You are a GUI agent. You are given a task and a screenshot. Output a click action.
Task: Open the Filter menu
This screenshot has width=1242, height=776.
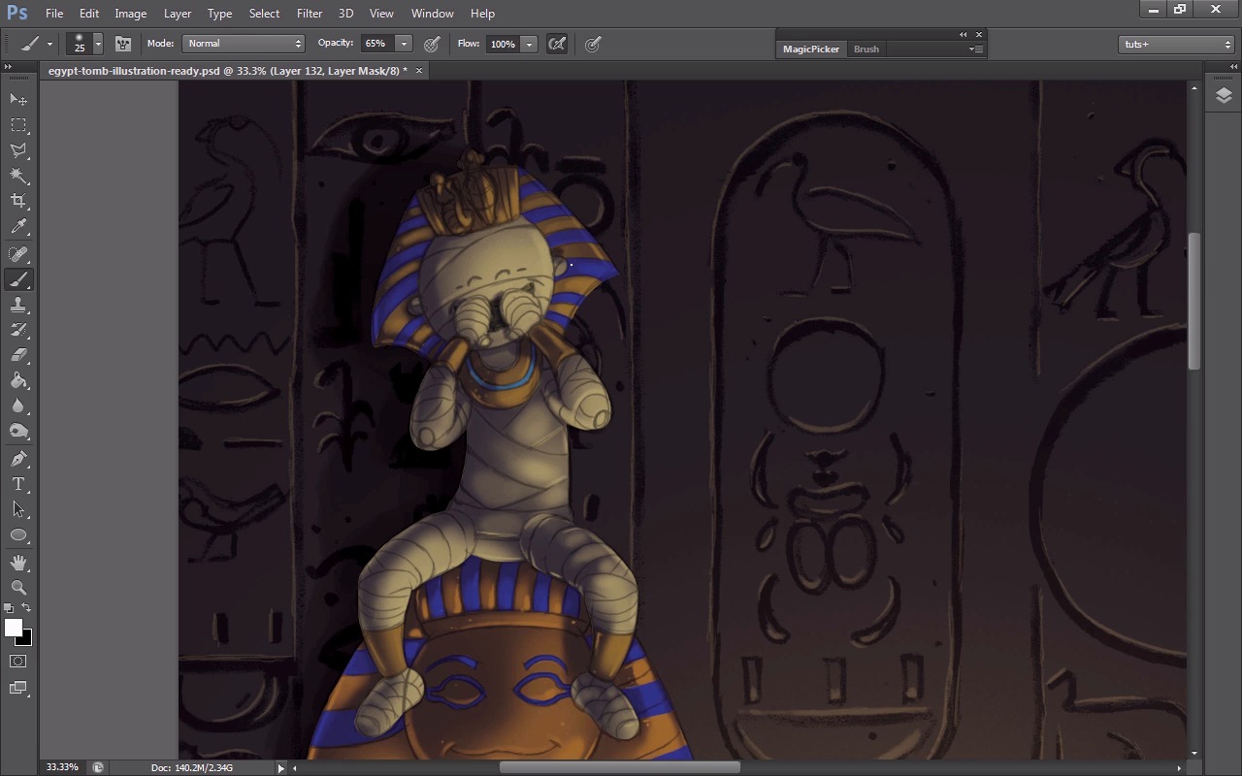310,14
